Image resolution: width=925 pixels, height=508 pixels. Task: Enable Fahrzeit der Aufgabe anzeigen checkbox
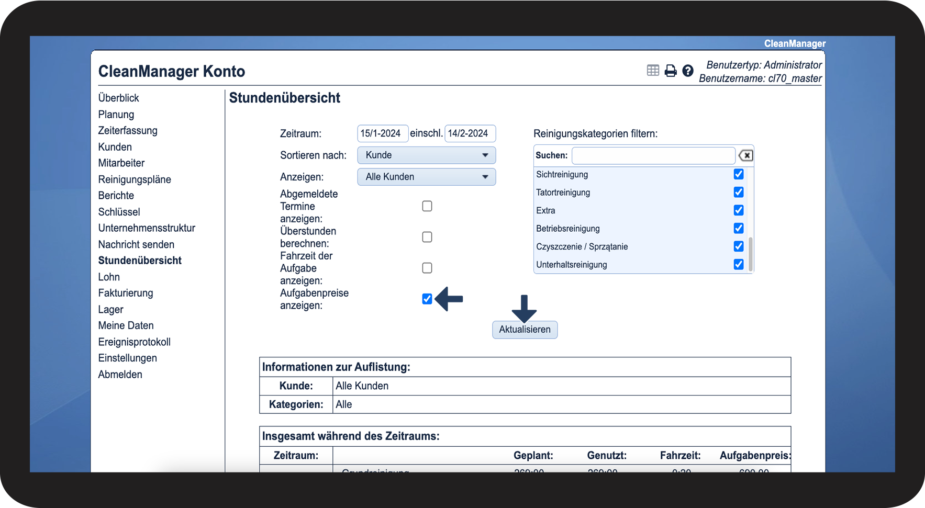(427, 268)
